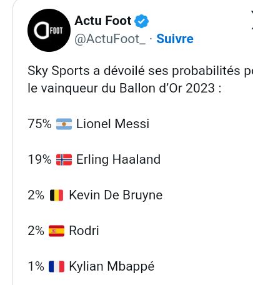The height and width of the screenshot is (285, 253).
Task: Open the Actu Foot profile avatar
Action: [x=49, y=30]
